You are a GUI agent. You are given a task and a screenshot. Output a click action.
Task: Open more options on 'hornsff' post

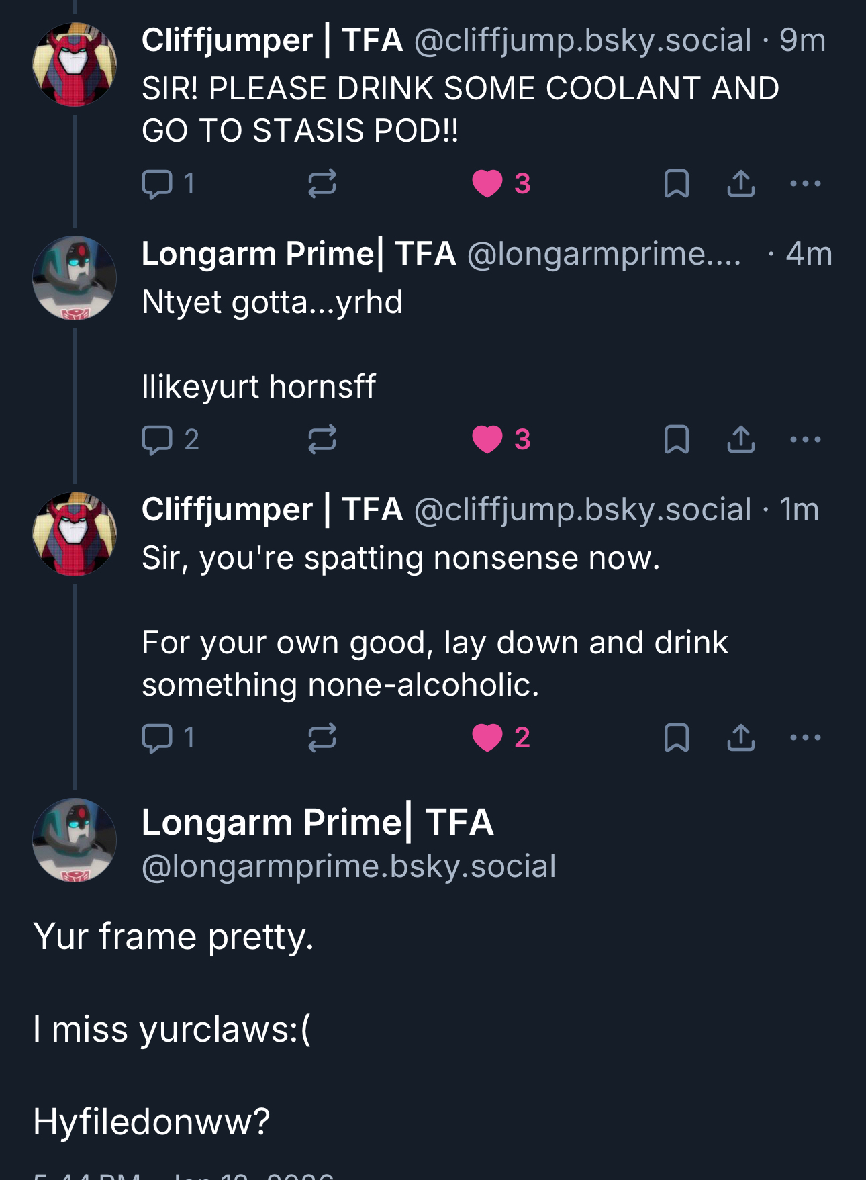(805, 440)
